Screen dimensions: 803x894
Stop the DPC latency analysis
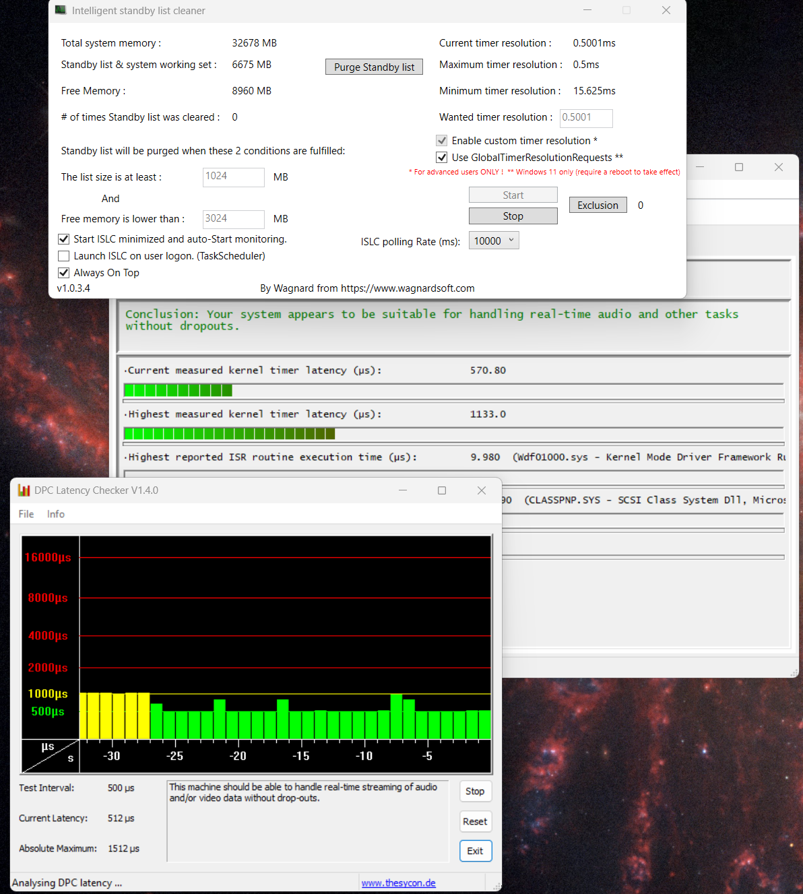pos(475,791)
